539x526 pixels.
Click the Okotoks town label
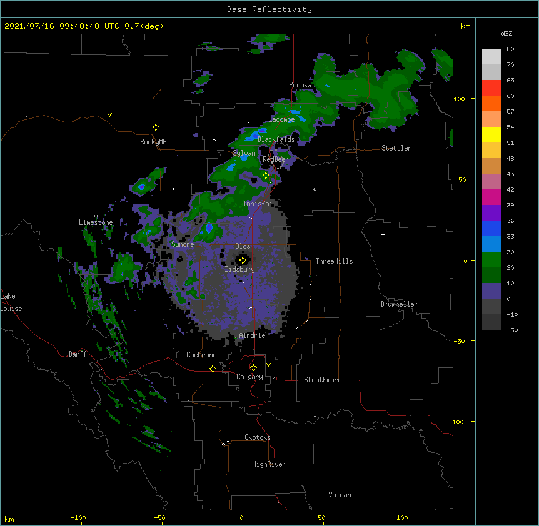[258, 437]
